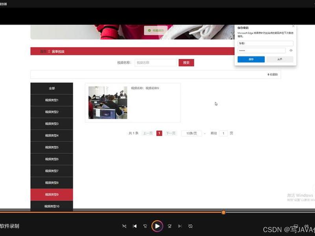Click the Home link in red breadcrumb
This screenshot has height=236, width=315.
click(43, 52)
